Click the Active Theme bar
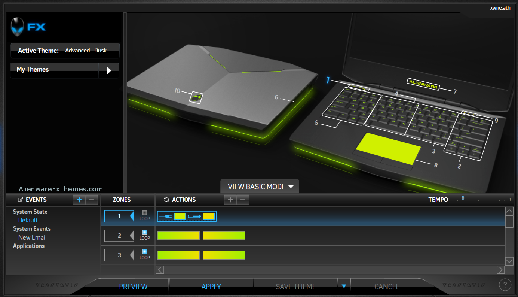 (65, 51)
